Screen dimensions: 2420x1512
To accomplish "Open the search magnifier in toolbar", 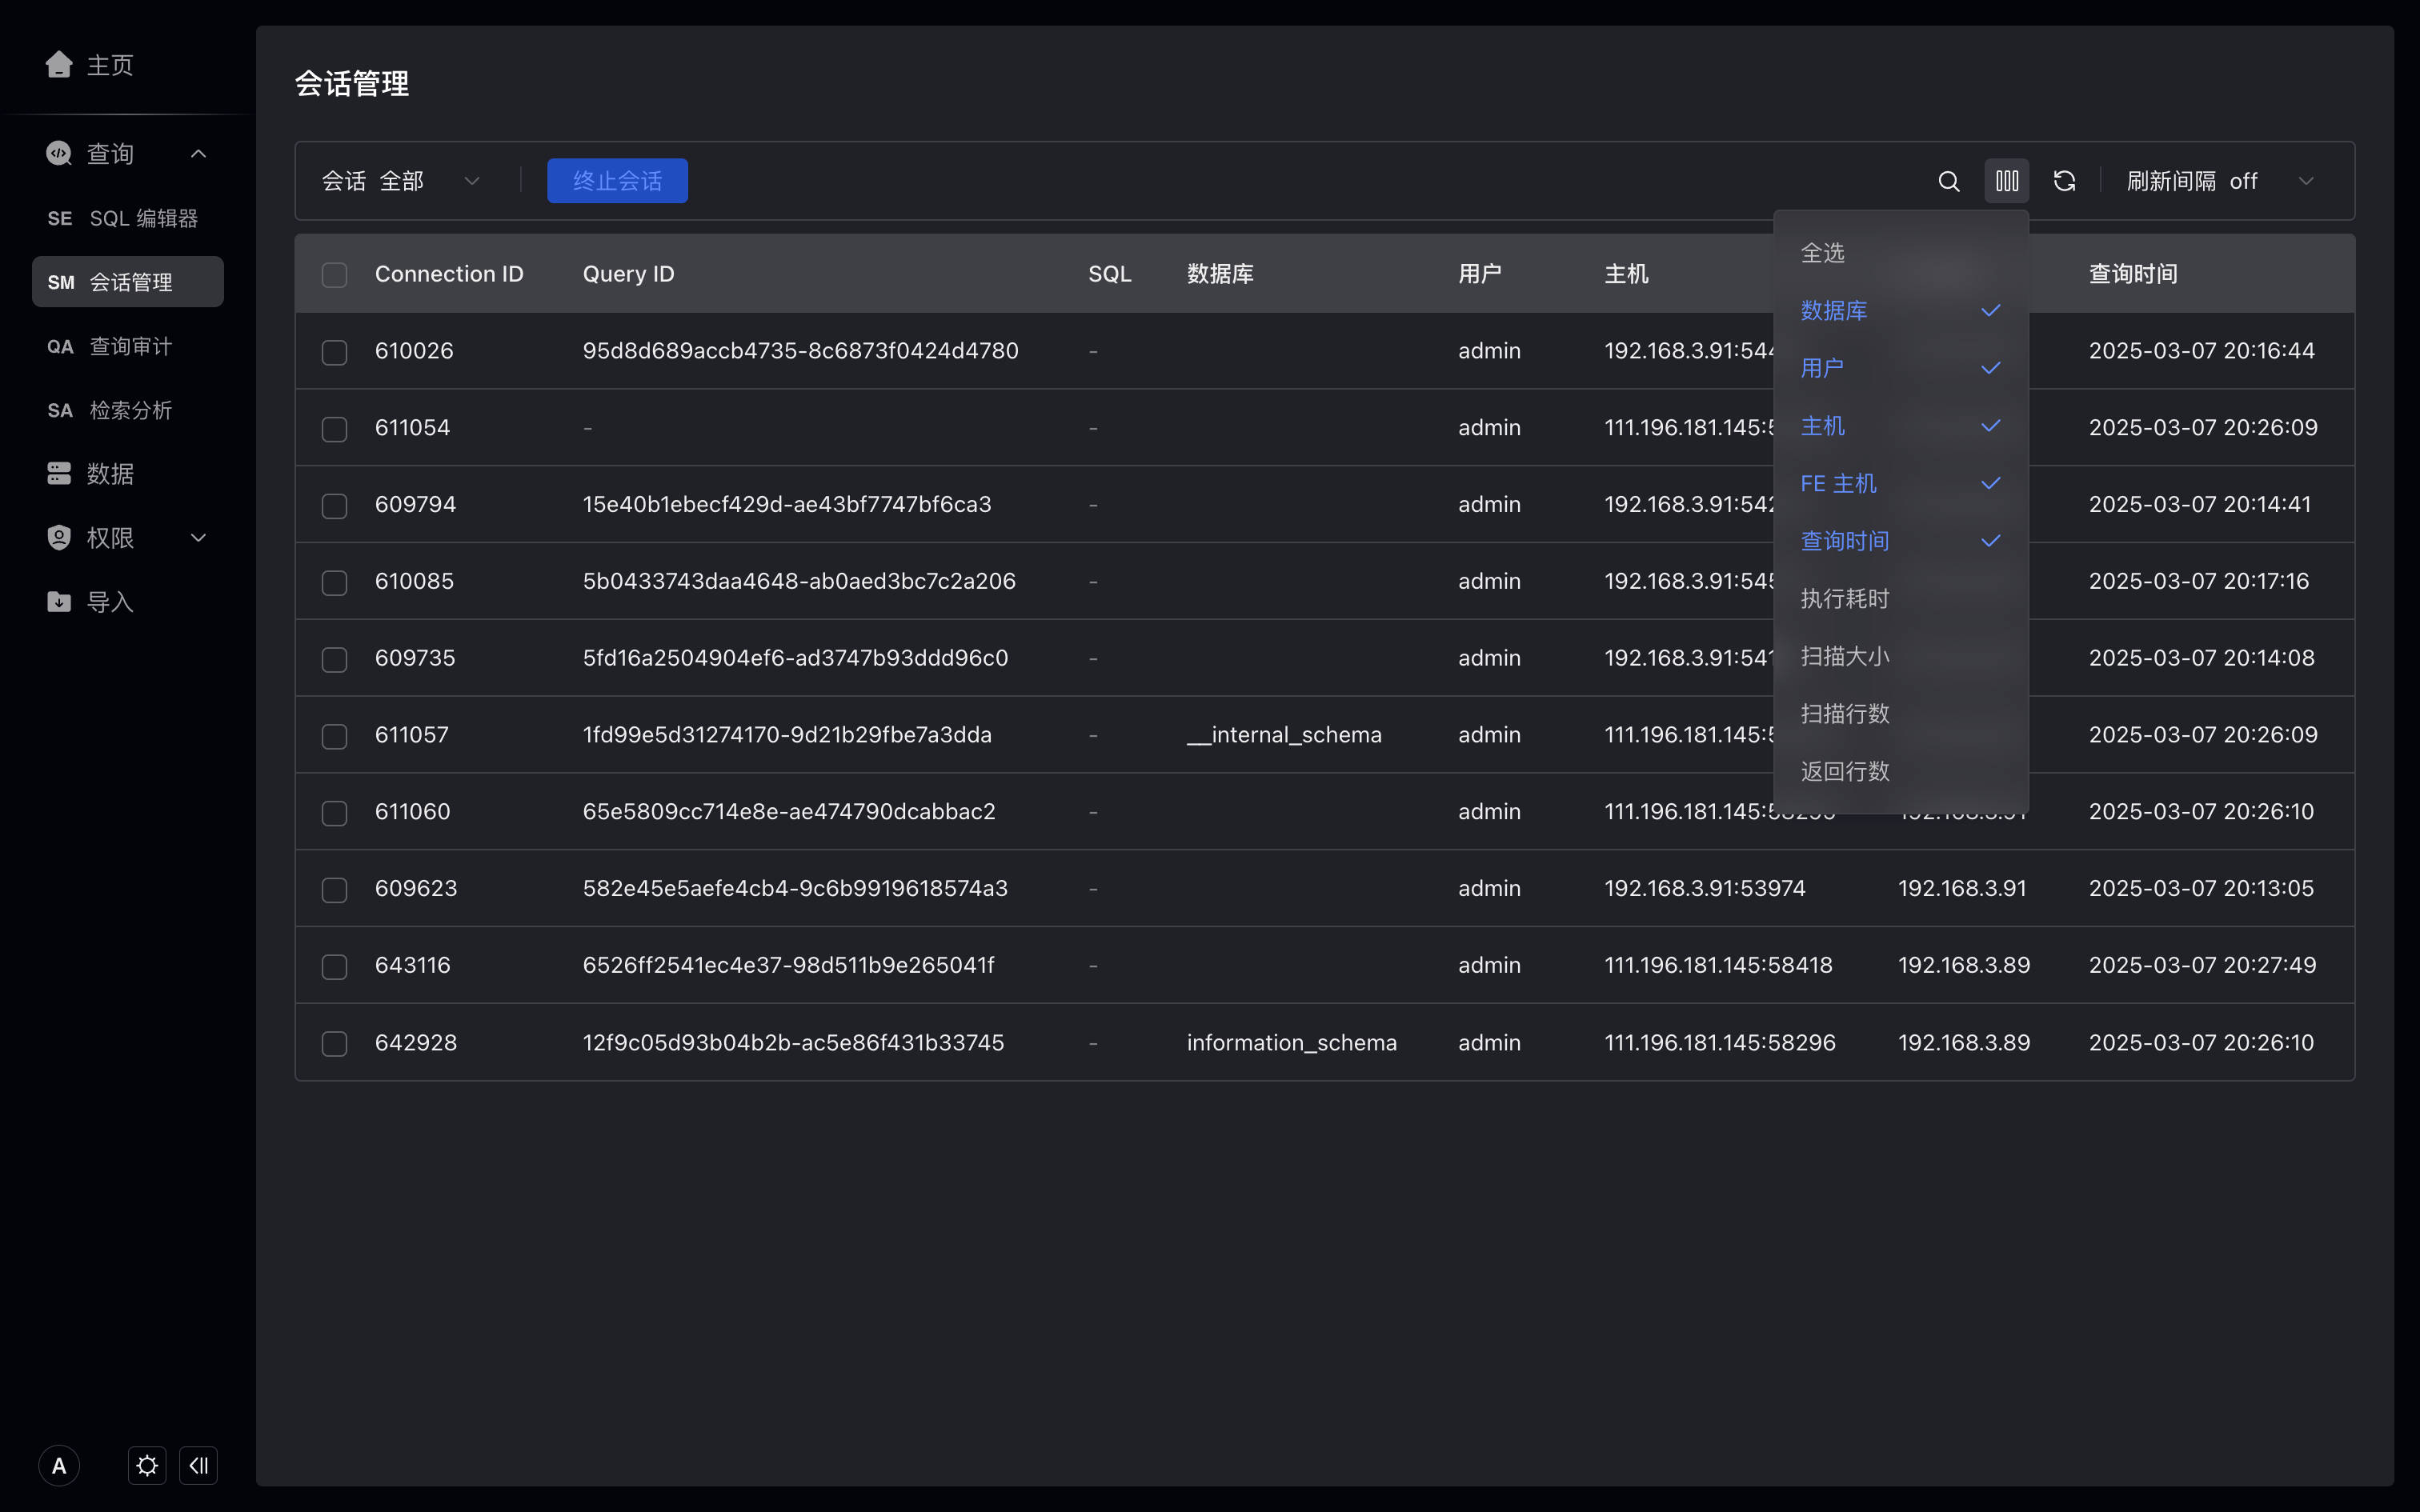I will coord(1949,181).
